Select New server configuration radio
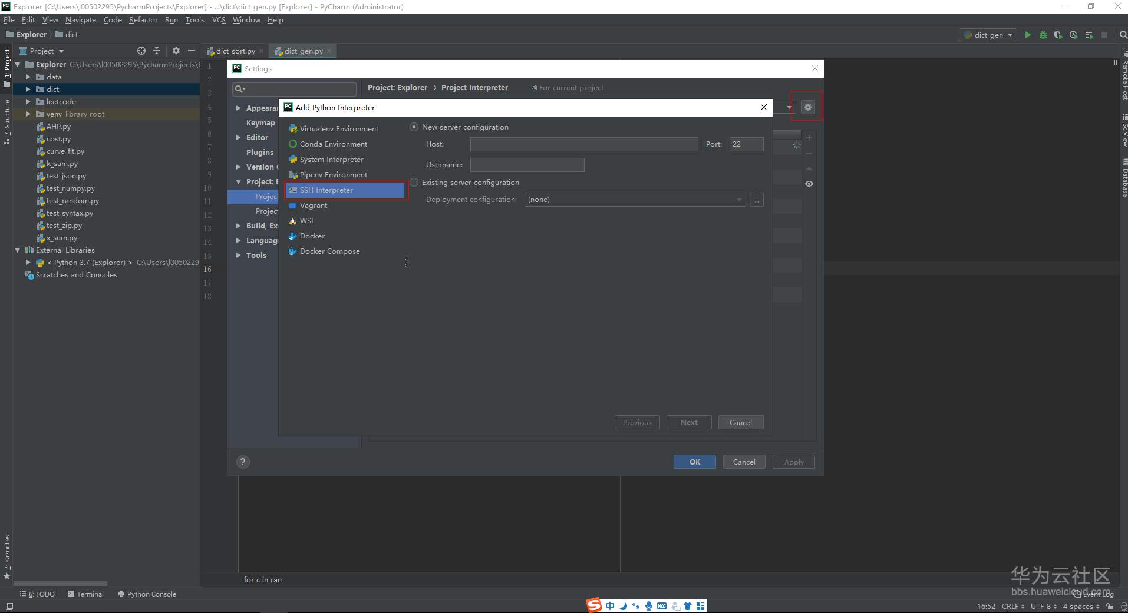Viewport: 1128px width, 613px height. (414, 127)
